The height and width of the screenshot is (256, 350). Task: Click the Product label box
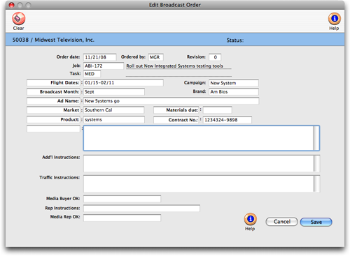tap(53, 119)
